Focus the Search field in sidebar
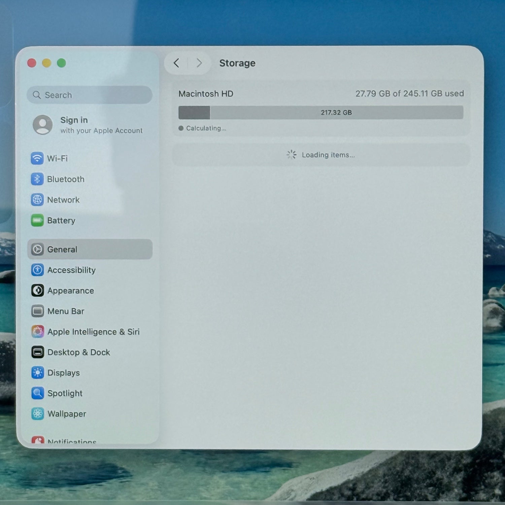 (x=90, y=95)
